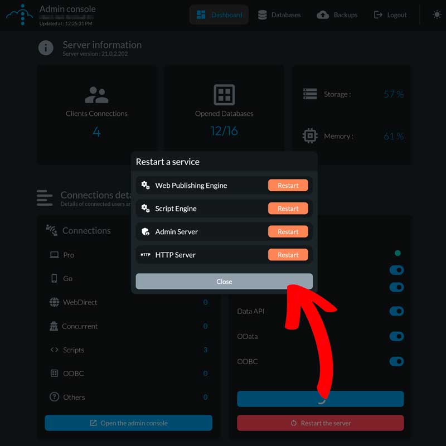Click the HTTP Server icon in the dialog
This screenshot has height=446, width=446.
click(146, 255)
